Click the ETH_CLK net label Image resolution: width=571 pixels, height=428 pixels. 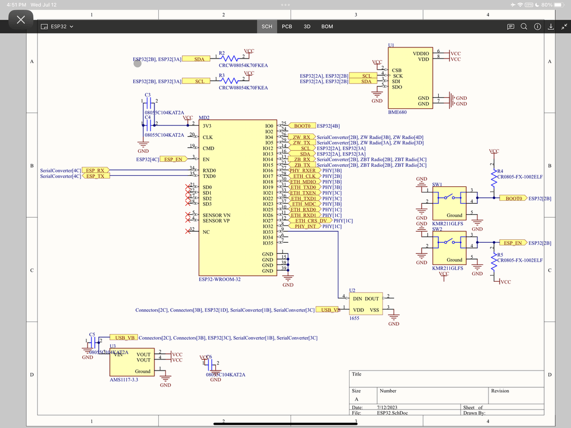(304, 176)
